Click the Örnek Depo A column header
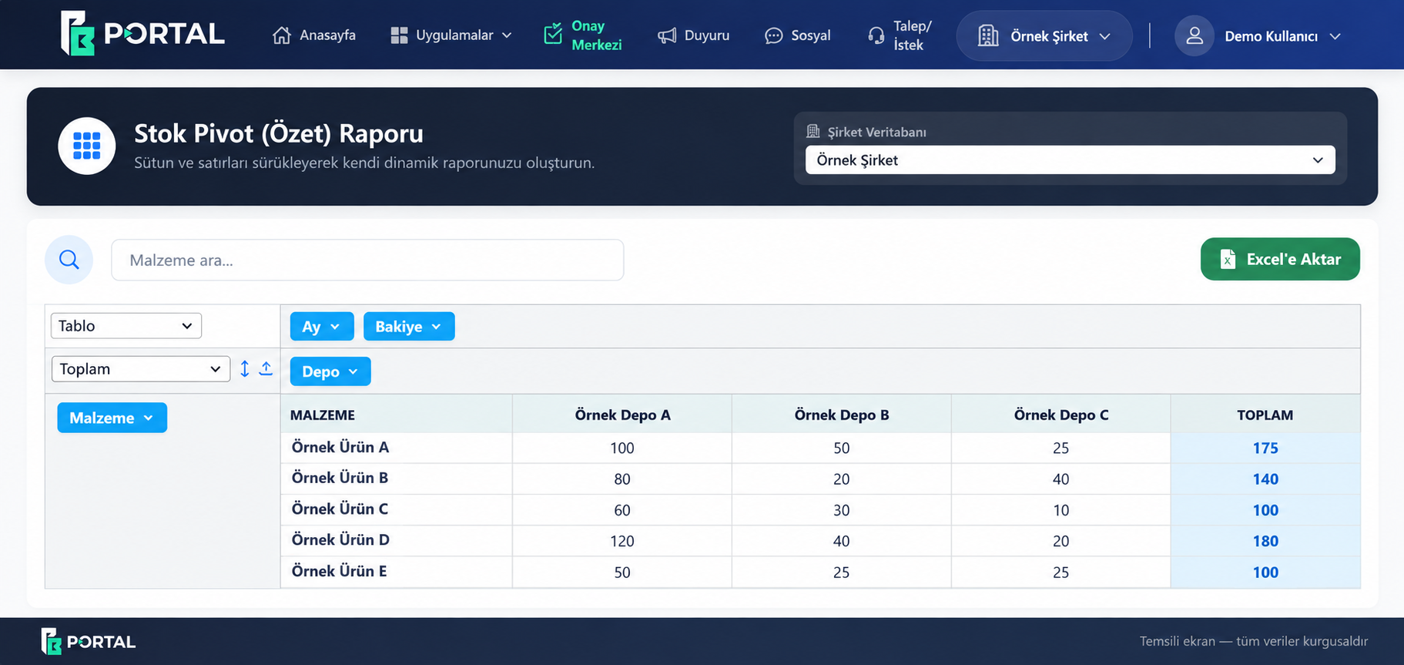1404x665 pixels. (622, 415)
